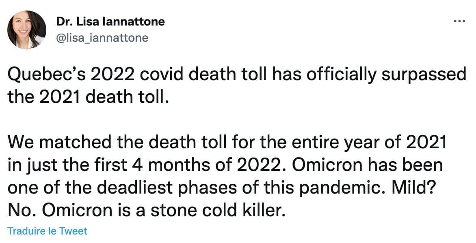Viewport: 476px width, 243px height.
Task: Open the Dr. Lisa Iannattone display name link
Action: (110, 21)
